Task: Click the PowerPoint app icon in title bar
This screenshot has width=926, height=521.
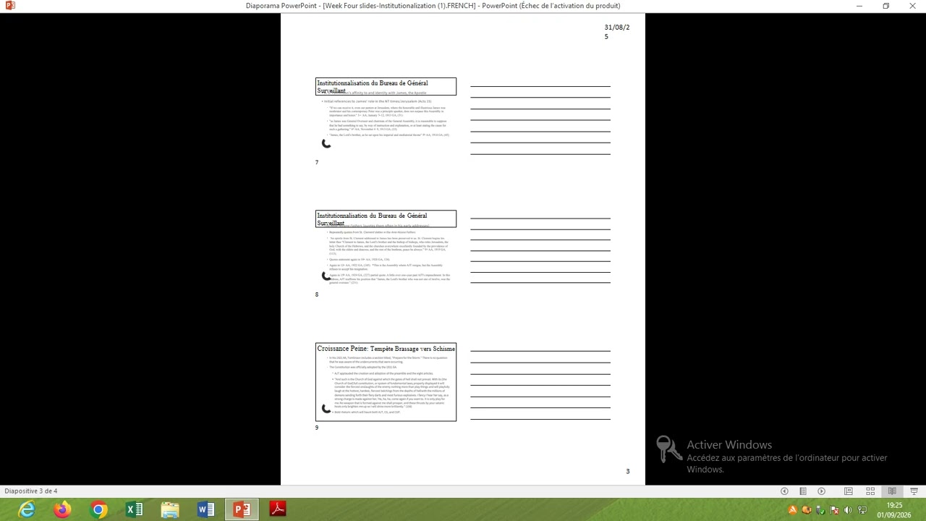Action: pyautogui.click(x=10, y=6)
